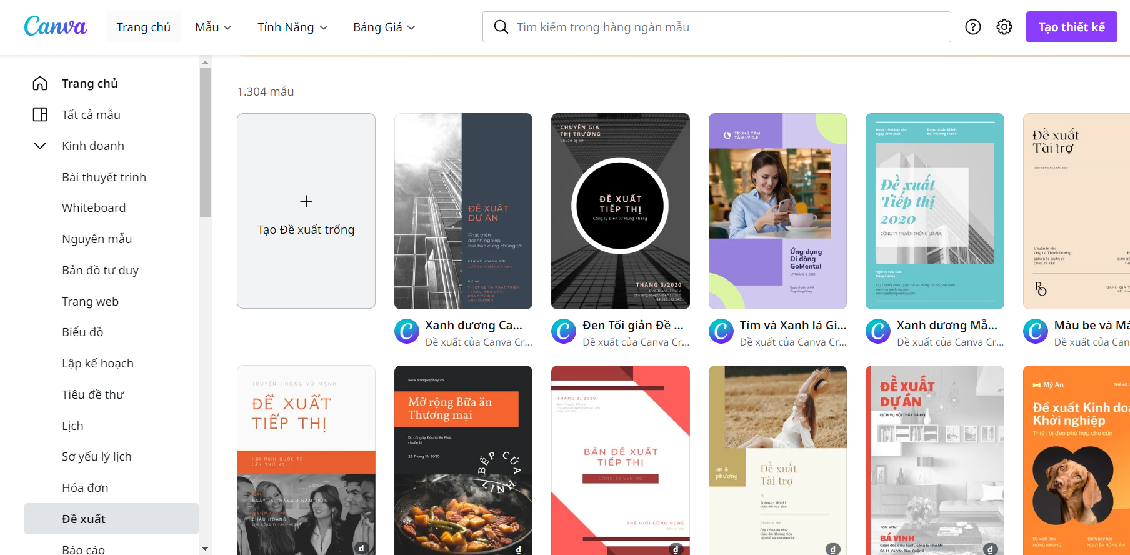Click Canva avatar beside Tím và Xanh lá Gi...
The width and height of the screenshot is (1130, 555).
tap(721, 331)
